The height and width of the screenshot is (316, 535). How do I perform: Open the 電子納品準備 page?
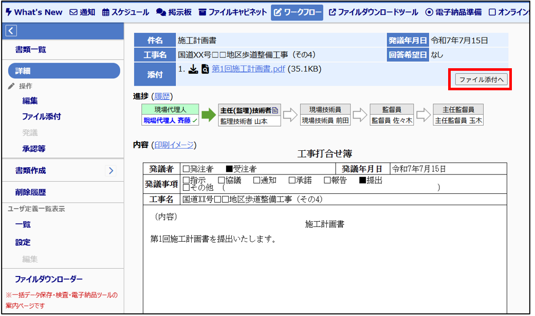(x=453, y=12)
